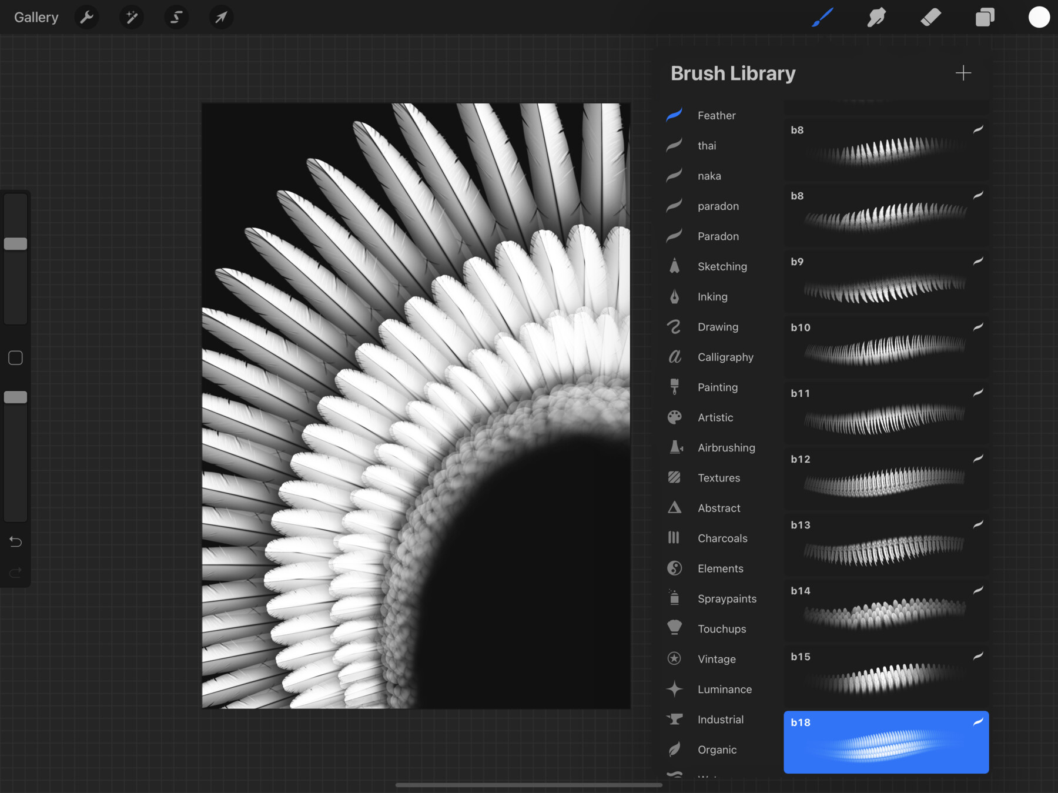The image size is (1058, 793).
Task: Add a new brush with plus
Action: (x=963, y=73)
